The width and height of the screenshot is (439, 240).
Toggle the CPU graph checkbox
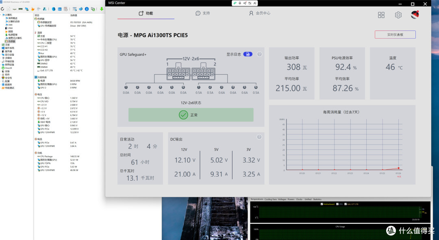(337, 204)
